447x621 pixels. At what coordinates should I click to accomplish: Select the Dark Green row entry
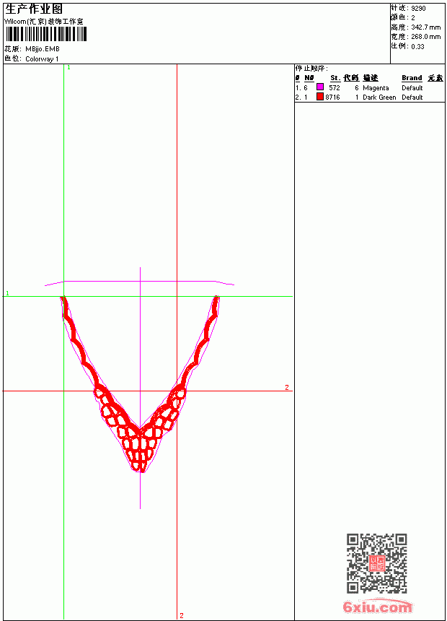coord(369,97)
